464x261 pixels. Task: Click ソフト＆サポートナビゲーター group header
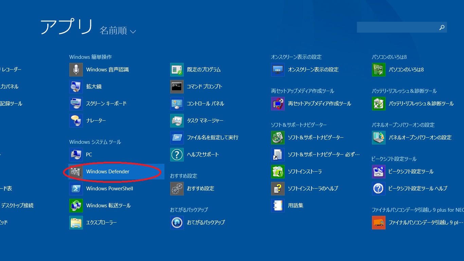click(x=299, y=125)
